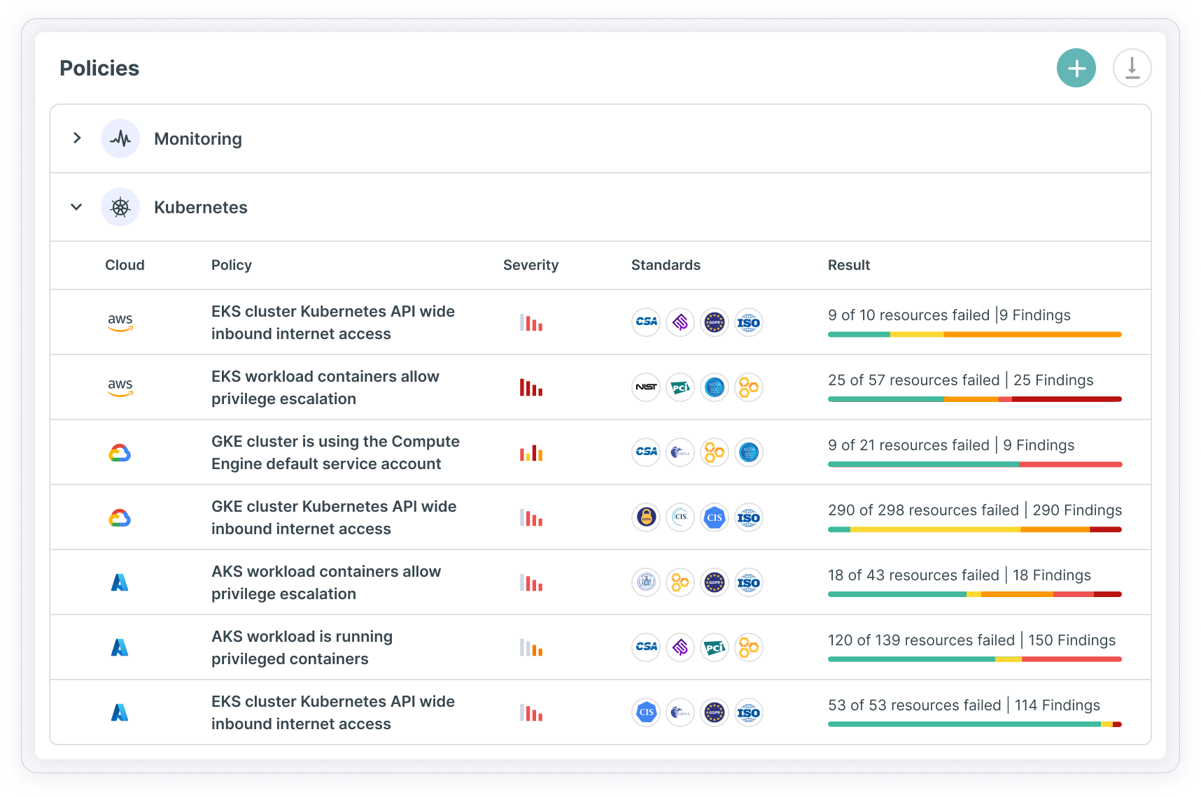Click the severity bars for EKS workload containers policy
1201x797 pixels.
pos(531,387)
